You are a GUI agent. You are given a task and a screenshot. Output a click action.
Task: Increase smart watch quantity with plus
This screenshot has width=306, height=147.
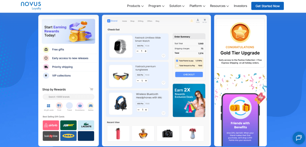(x=146, y=51)
